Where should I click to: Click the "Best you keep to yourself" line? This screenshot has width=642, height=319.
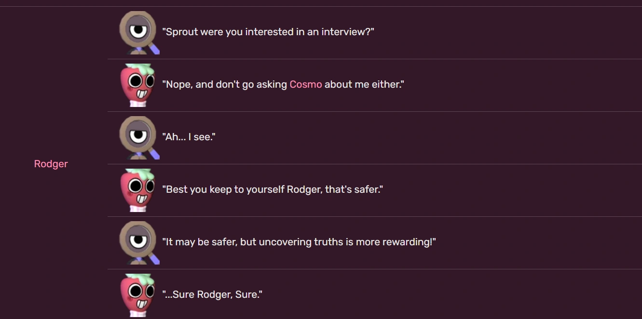273,189
